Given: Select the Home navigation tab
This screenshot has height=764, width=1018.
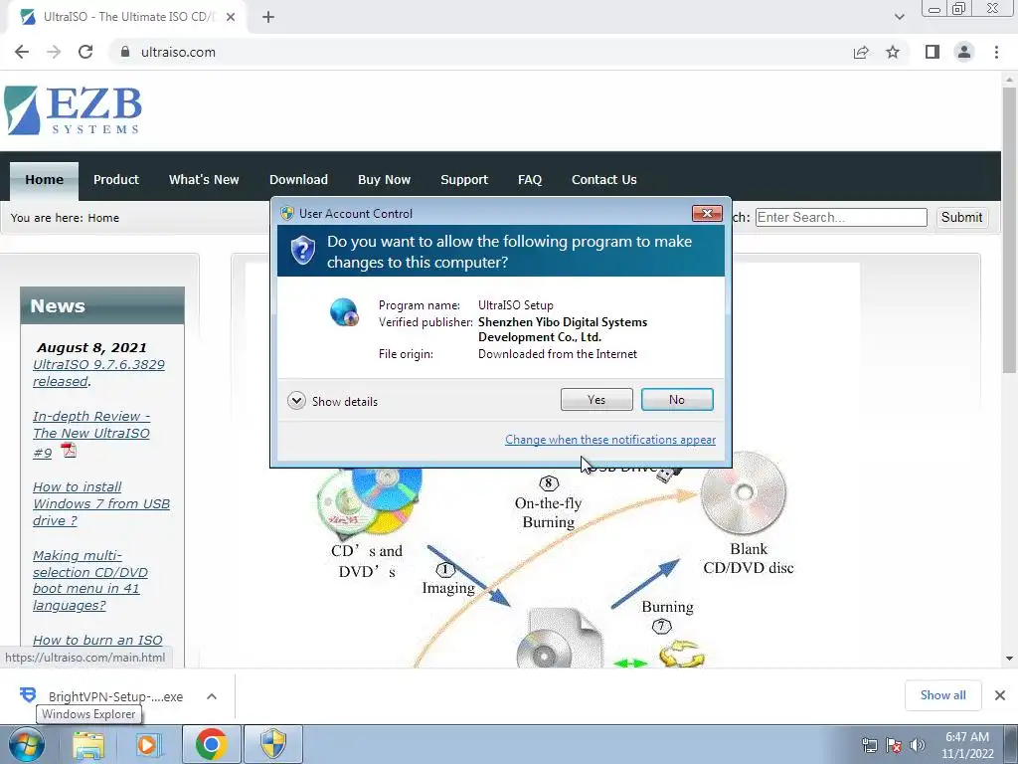Looking at the screenshot, I should (x=44, y=180).
